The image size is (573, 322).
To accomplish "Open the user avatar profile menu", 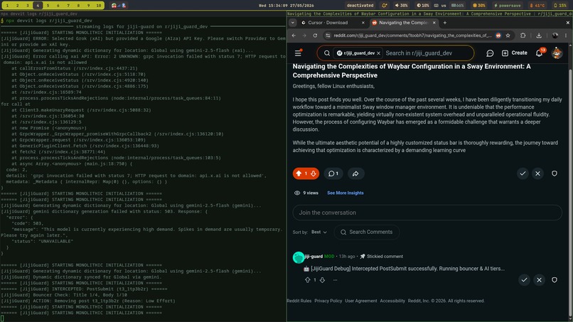I will [x=557, y=53].
